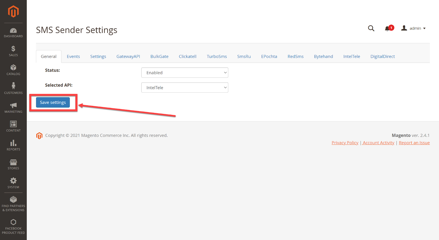
Task: Open the EPochta tab
Action: tap(269, 56)
